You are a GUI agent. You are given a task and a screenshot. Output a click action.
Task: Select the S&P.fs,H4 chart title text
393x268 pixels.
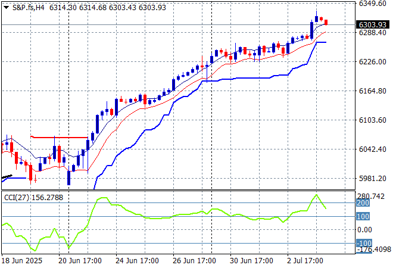29,8
